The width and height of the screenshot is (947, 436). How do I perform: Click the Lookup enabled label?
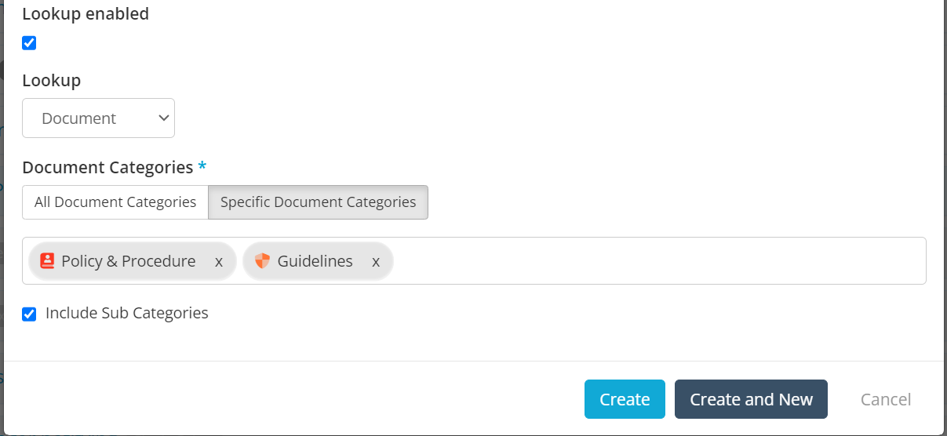(x=86, y=13)
